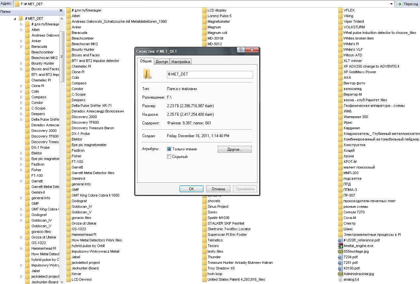The image size is (420, 284).
Task: Select the Administraciniai.jpg image icon
Action: (x=340, y=274)
